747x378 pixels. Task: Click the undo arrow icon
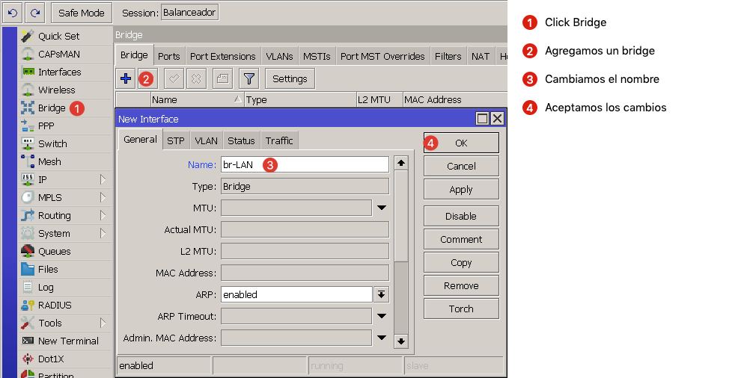pos(12,13)
